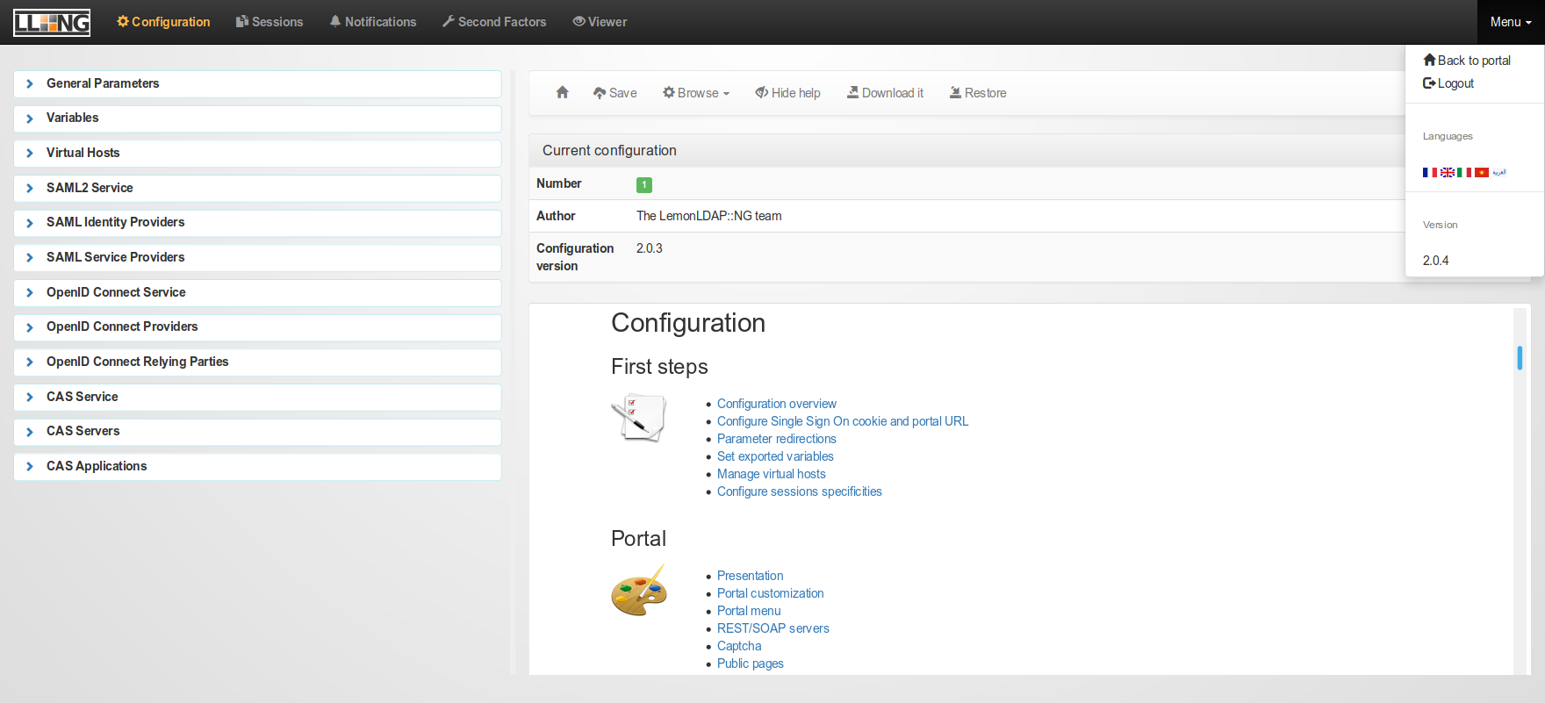This screenshot has width=1545, height=703.
Task: Click author text 'The LemonLDAP::NG team'
Action: pos(709,216)
